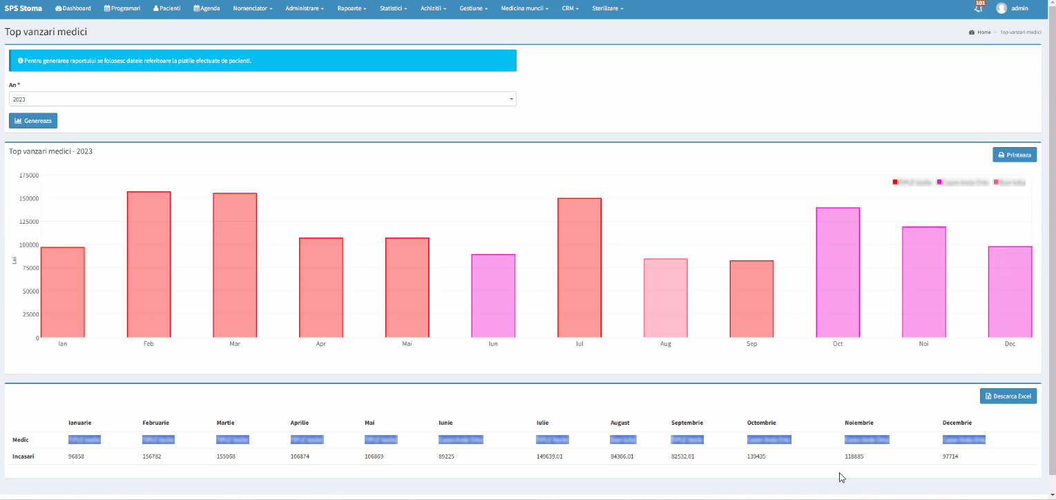This screenshot has width=1056, height=500.
Task: Click the notifications bell with 101 badge
Action: [x=978, y=8]
